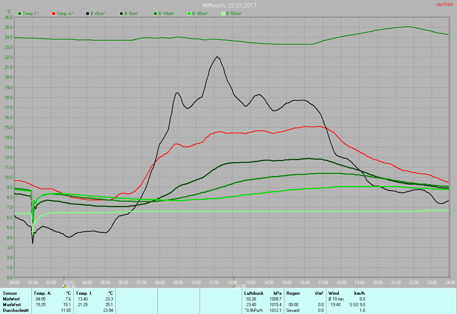Click the S-SO 9.0 wind value
The width and height of the screenshot is (457, 314).
357,305
